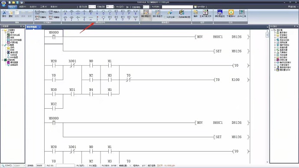Viewport: 299px width, 168px height.
Task: Collapse the PLC configuration tree node
Action: [3, 45]
